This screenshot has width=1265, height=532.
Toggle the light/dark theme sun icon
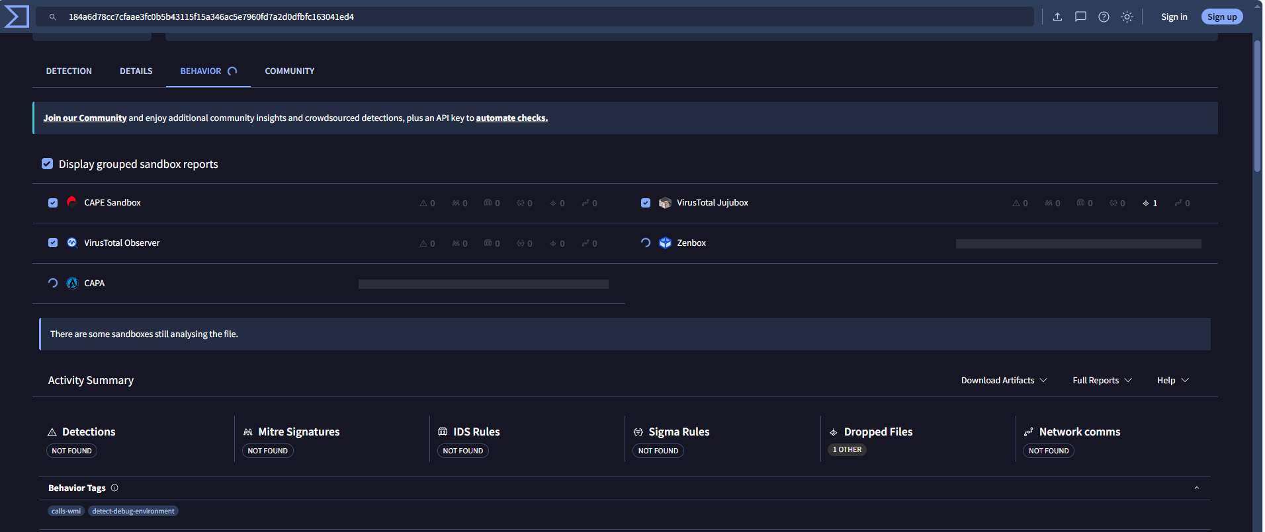(x=1127, y=17)
